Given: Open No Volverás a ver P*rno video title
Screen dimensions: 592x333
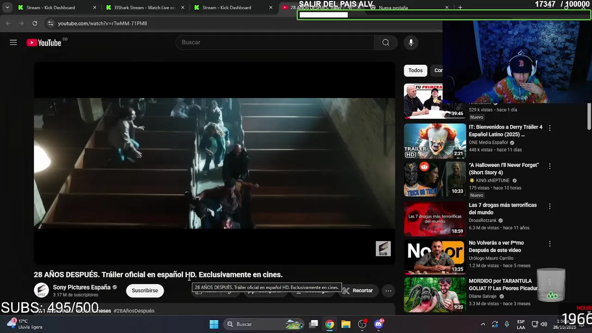Looking at the screenshot, I should coord(496,247).
